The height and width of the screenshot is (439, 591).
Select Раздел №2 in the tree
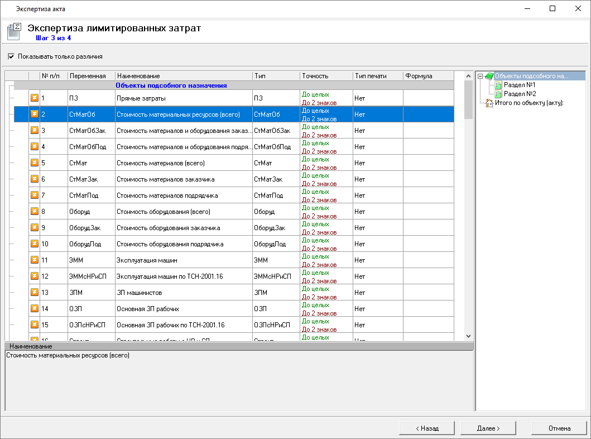pos(519,94)
